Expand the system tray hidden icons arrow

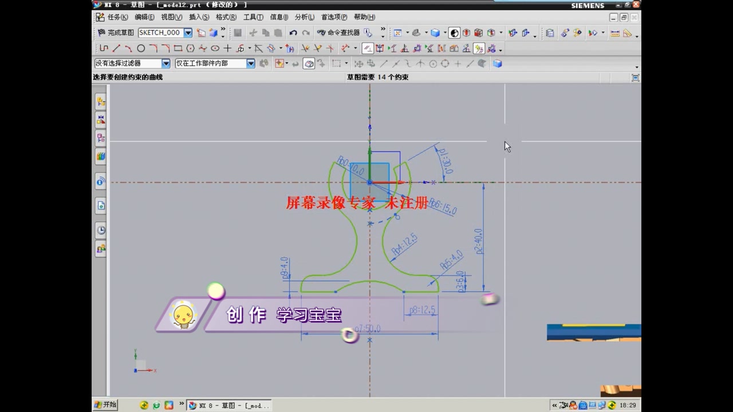point(554,405)
